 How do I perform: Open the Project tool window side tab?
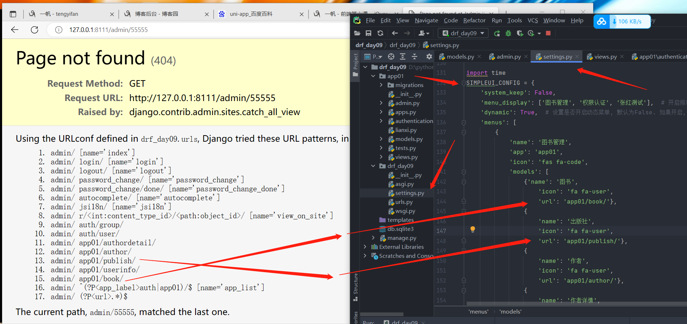(x=356, y=65)
